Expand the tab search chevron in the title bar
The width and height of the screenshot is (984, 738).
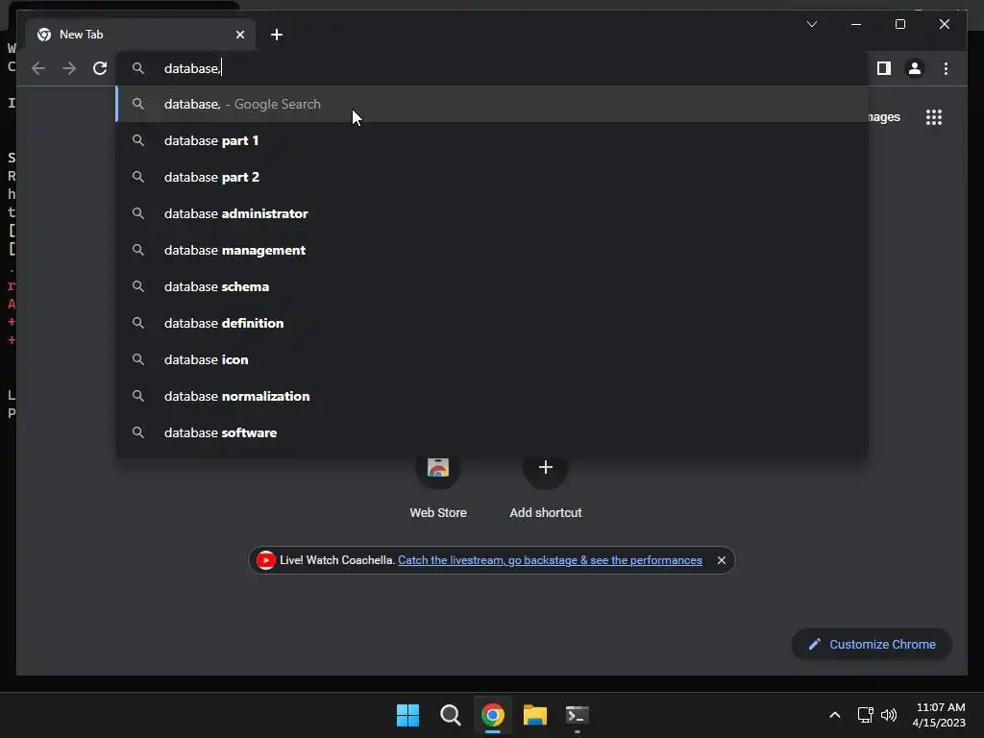[811, 24]
